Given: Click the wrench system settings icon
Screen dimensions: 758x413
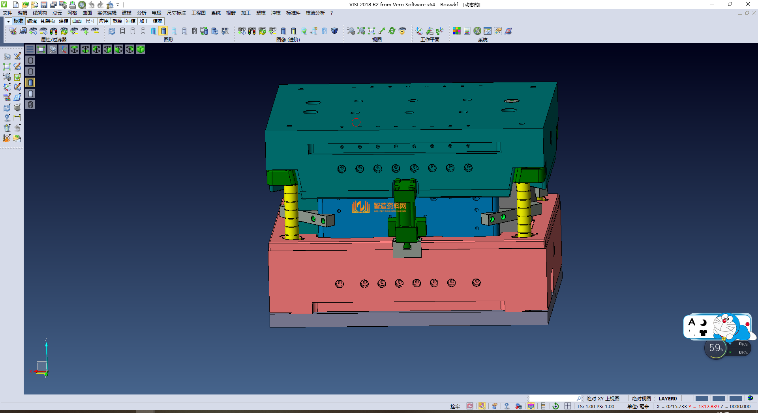Looking at the screenshot, I should (x=477, y=31).
